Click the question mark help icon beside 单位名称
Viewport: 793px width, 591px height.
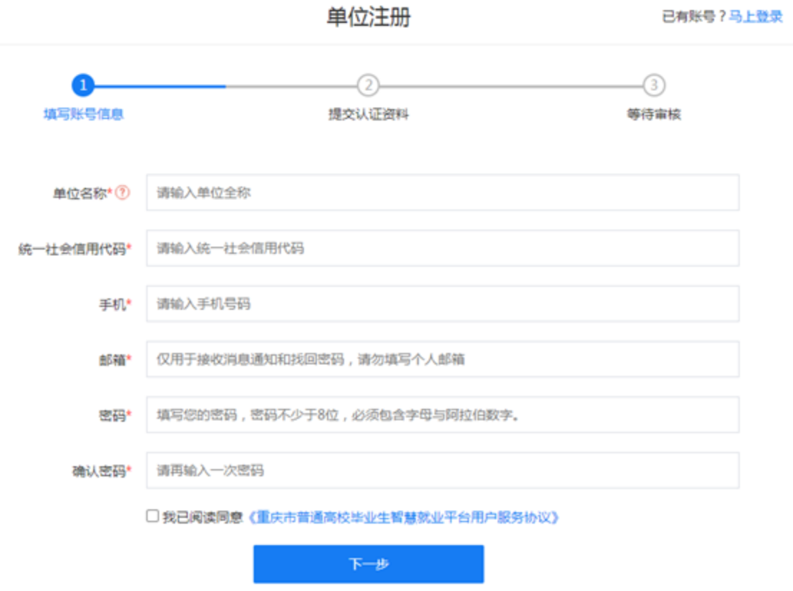(x=123, y=193)
